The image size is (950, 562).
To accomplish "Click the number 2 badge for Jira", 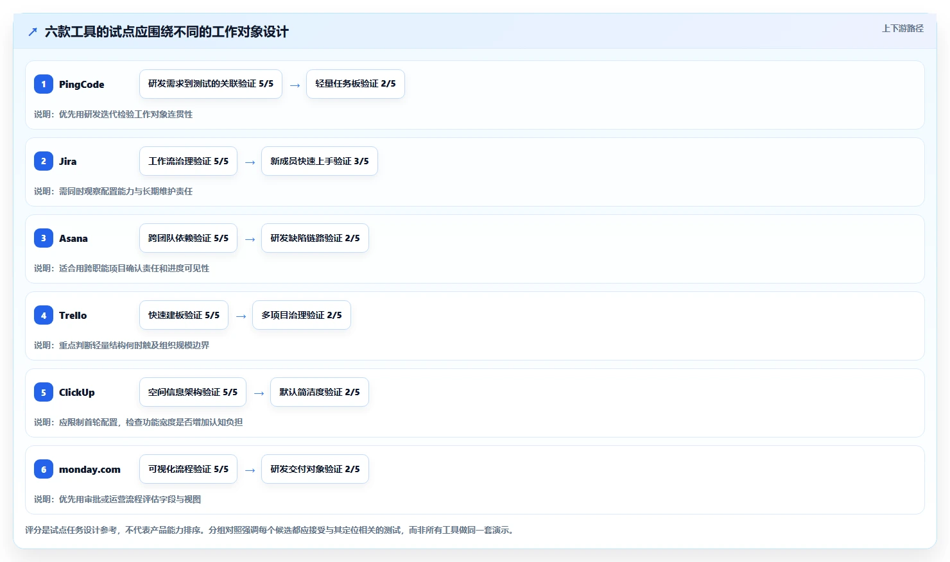I will pyautogui.click(x=44, y=161).
